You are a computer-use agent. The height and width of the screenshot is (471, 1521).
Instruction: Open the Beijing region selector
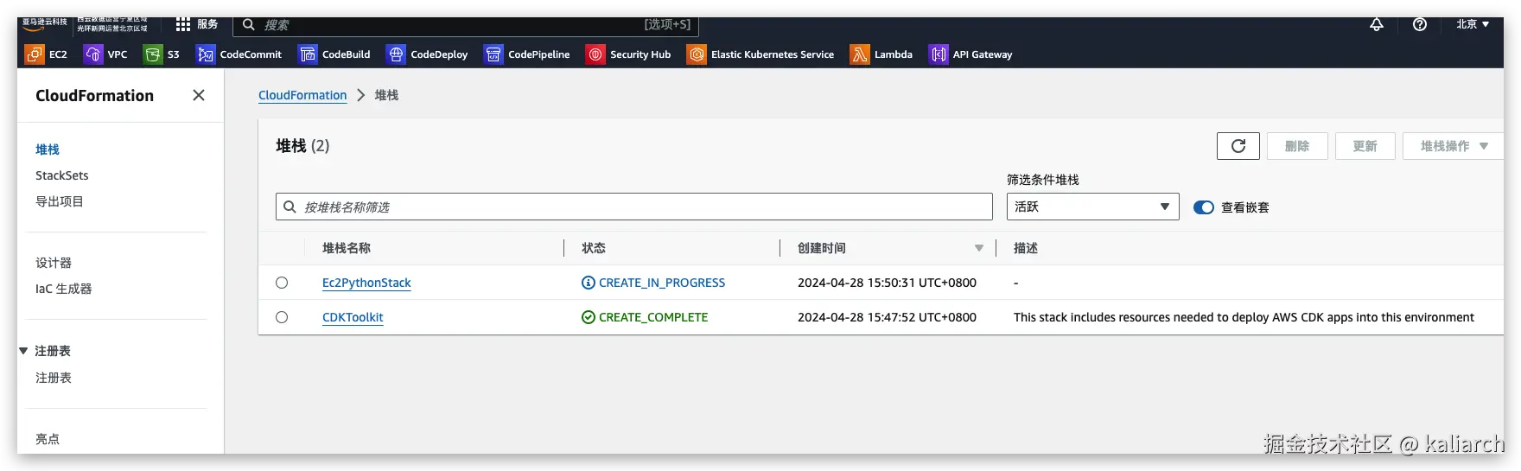click(x=1473, y=24)
